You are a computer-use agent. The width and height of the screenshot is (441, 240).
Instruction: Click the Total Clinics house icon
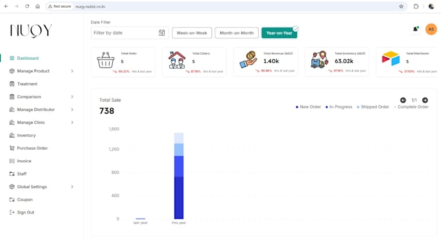[177, 60]
